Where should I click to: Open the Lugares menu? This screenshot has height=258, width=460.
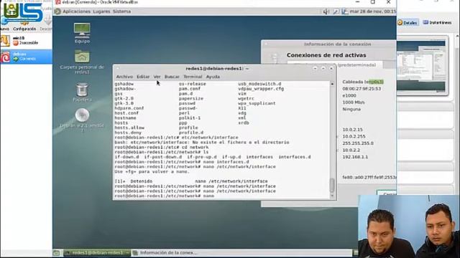pos(101,11)
